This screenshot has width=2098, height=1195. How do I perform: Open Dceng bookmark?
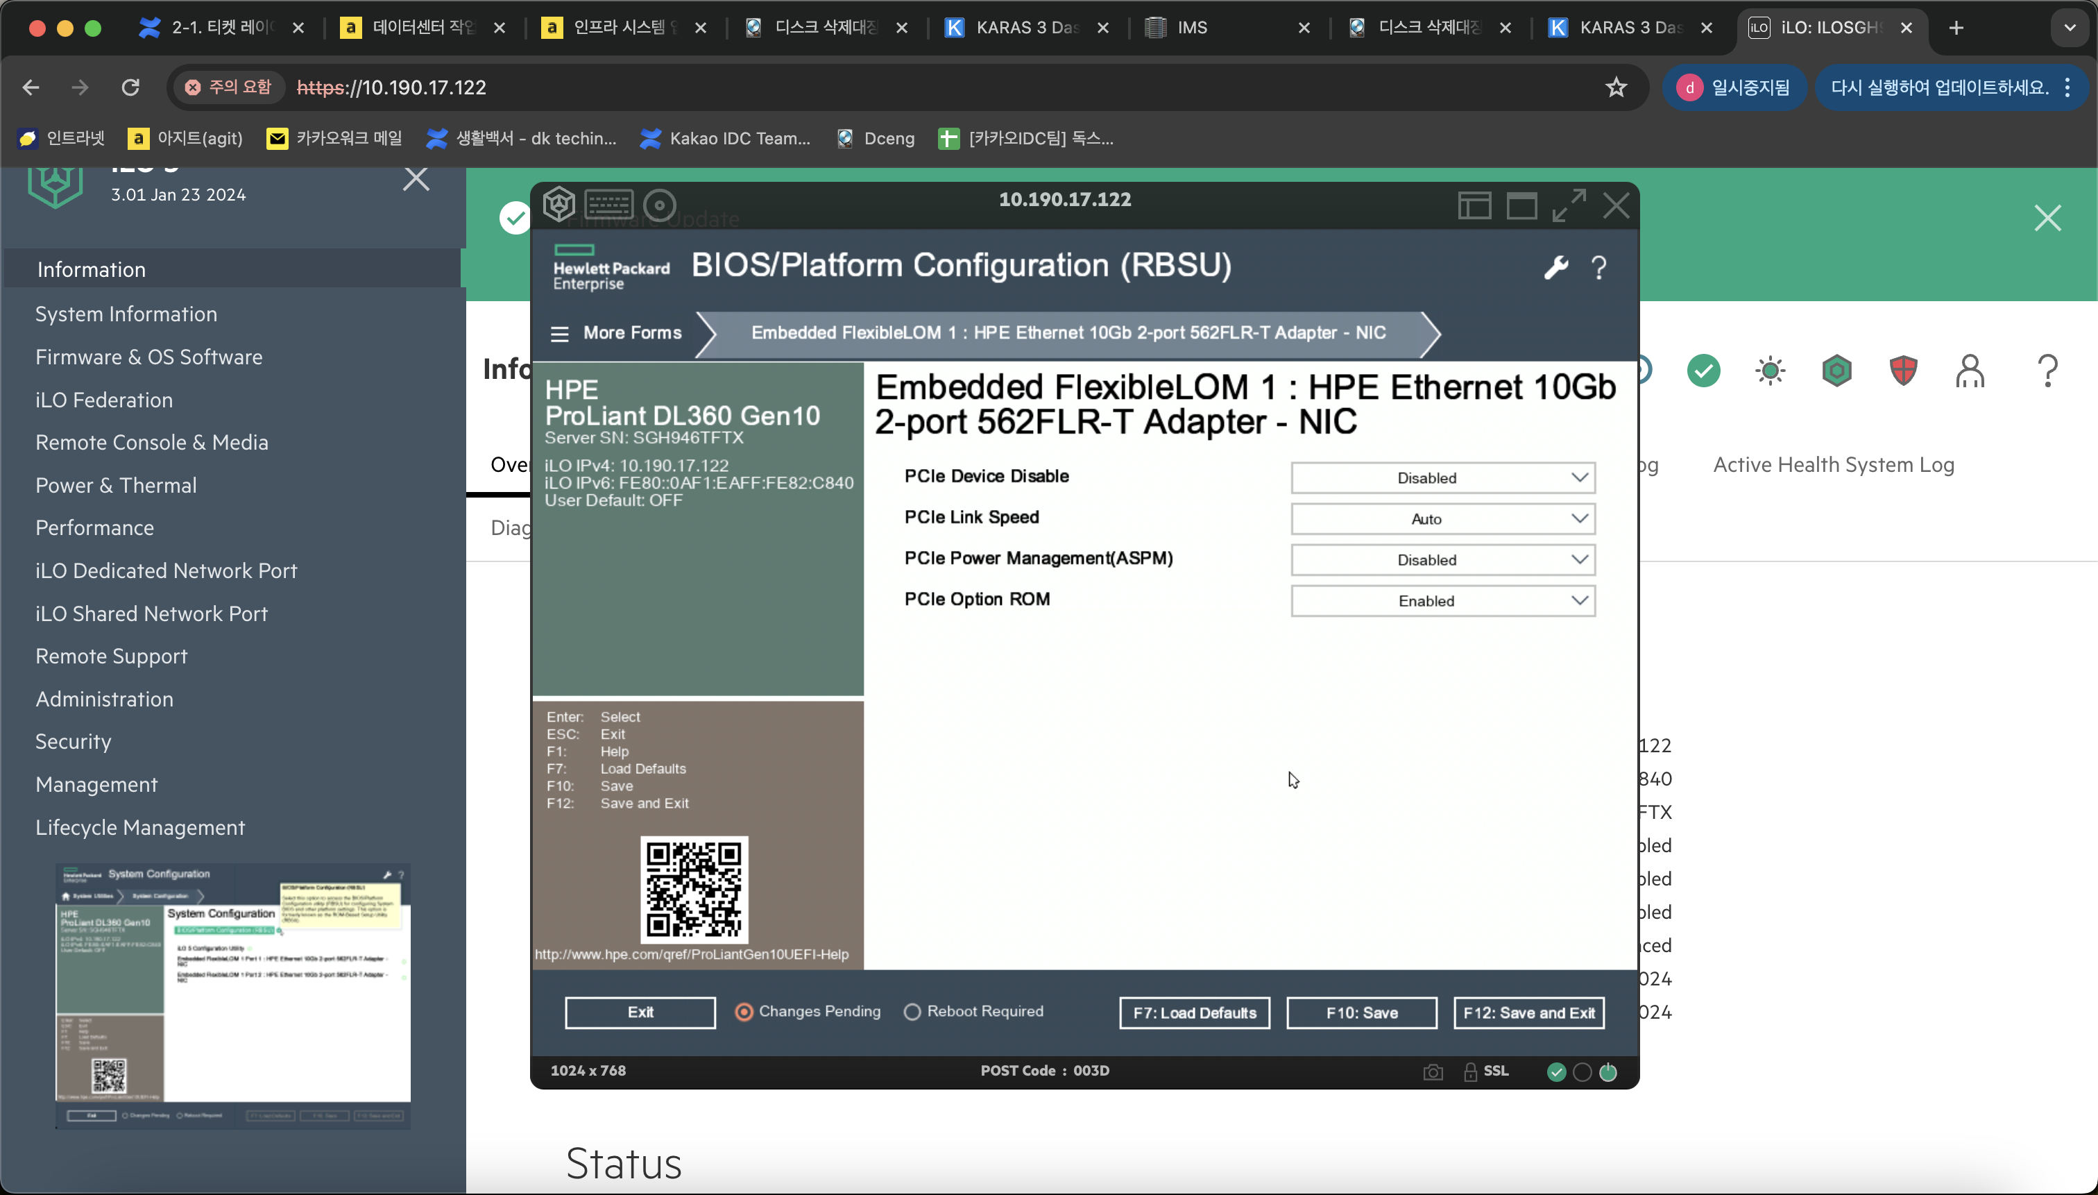point(875,139)
